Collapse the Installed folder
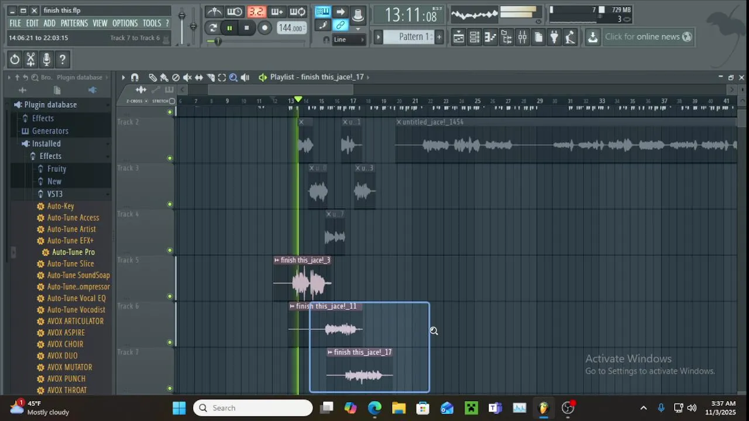Image resolution: width=749 pixels, height=421 pixels. (46, 143)
